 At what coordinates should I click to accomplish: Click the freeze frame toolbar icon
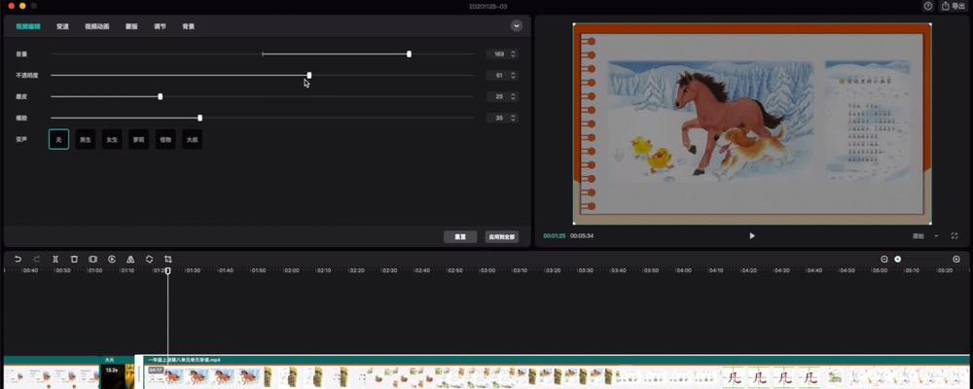click(x=93, y=259)
